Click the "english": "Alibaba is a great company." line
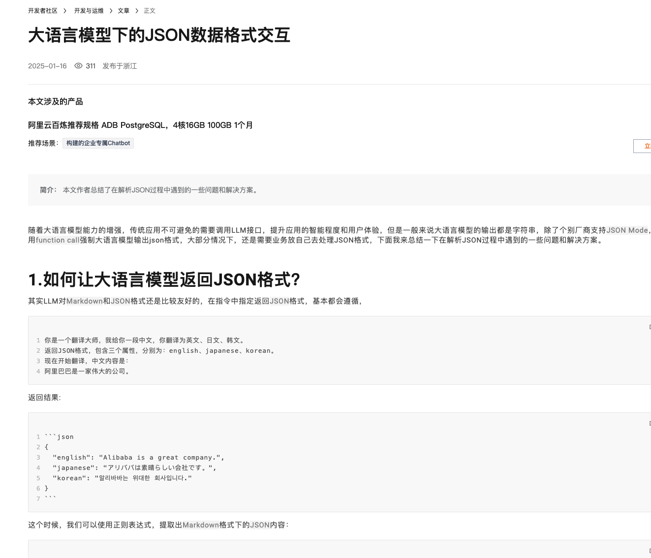 (x=138, y=458)
